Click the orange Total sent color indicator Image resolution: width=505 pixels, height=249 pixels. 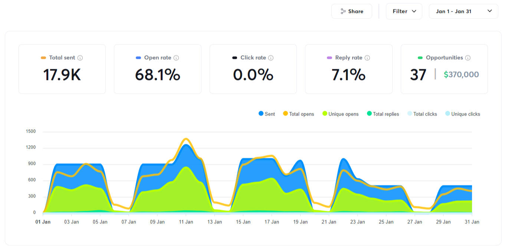click(43, 58)
